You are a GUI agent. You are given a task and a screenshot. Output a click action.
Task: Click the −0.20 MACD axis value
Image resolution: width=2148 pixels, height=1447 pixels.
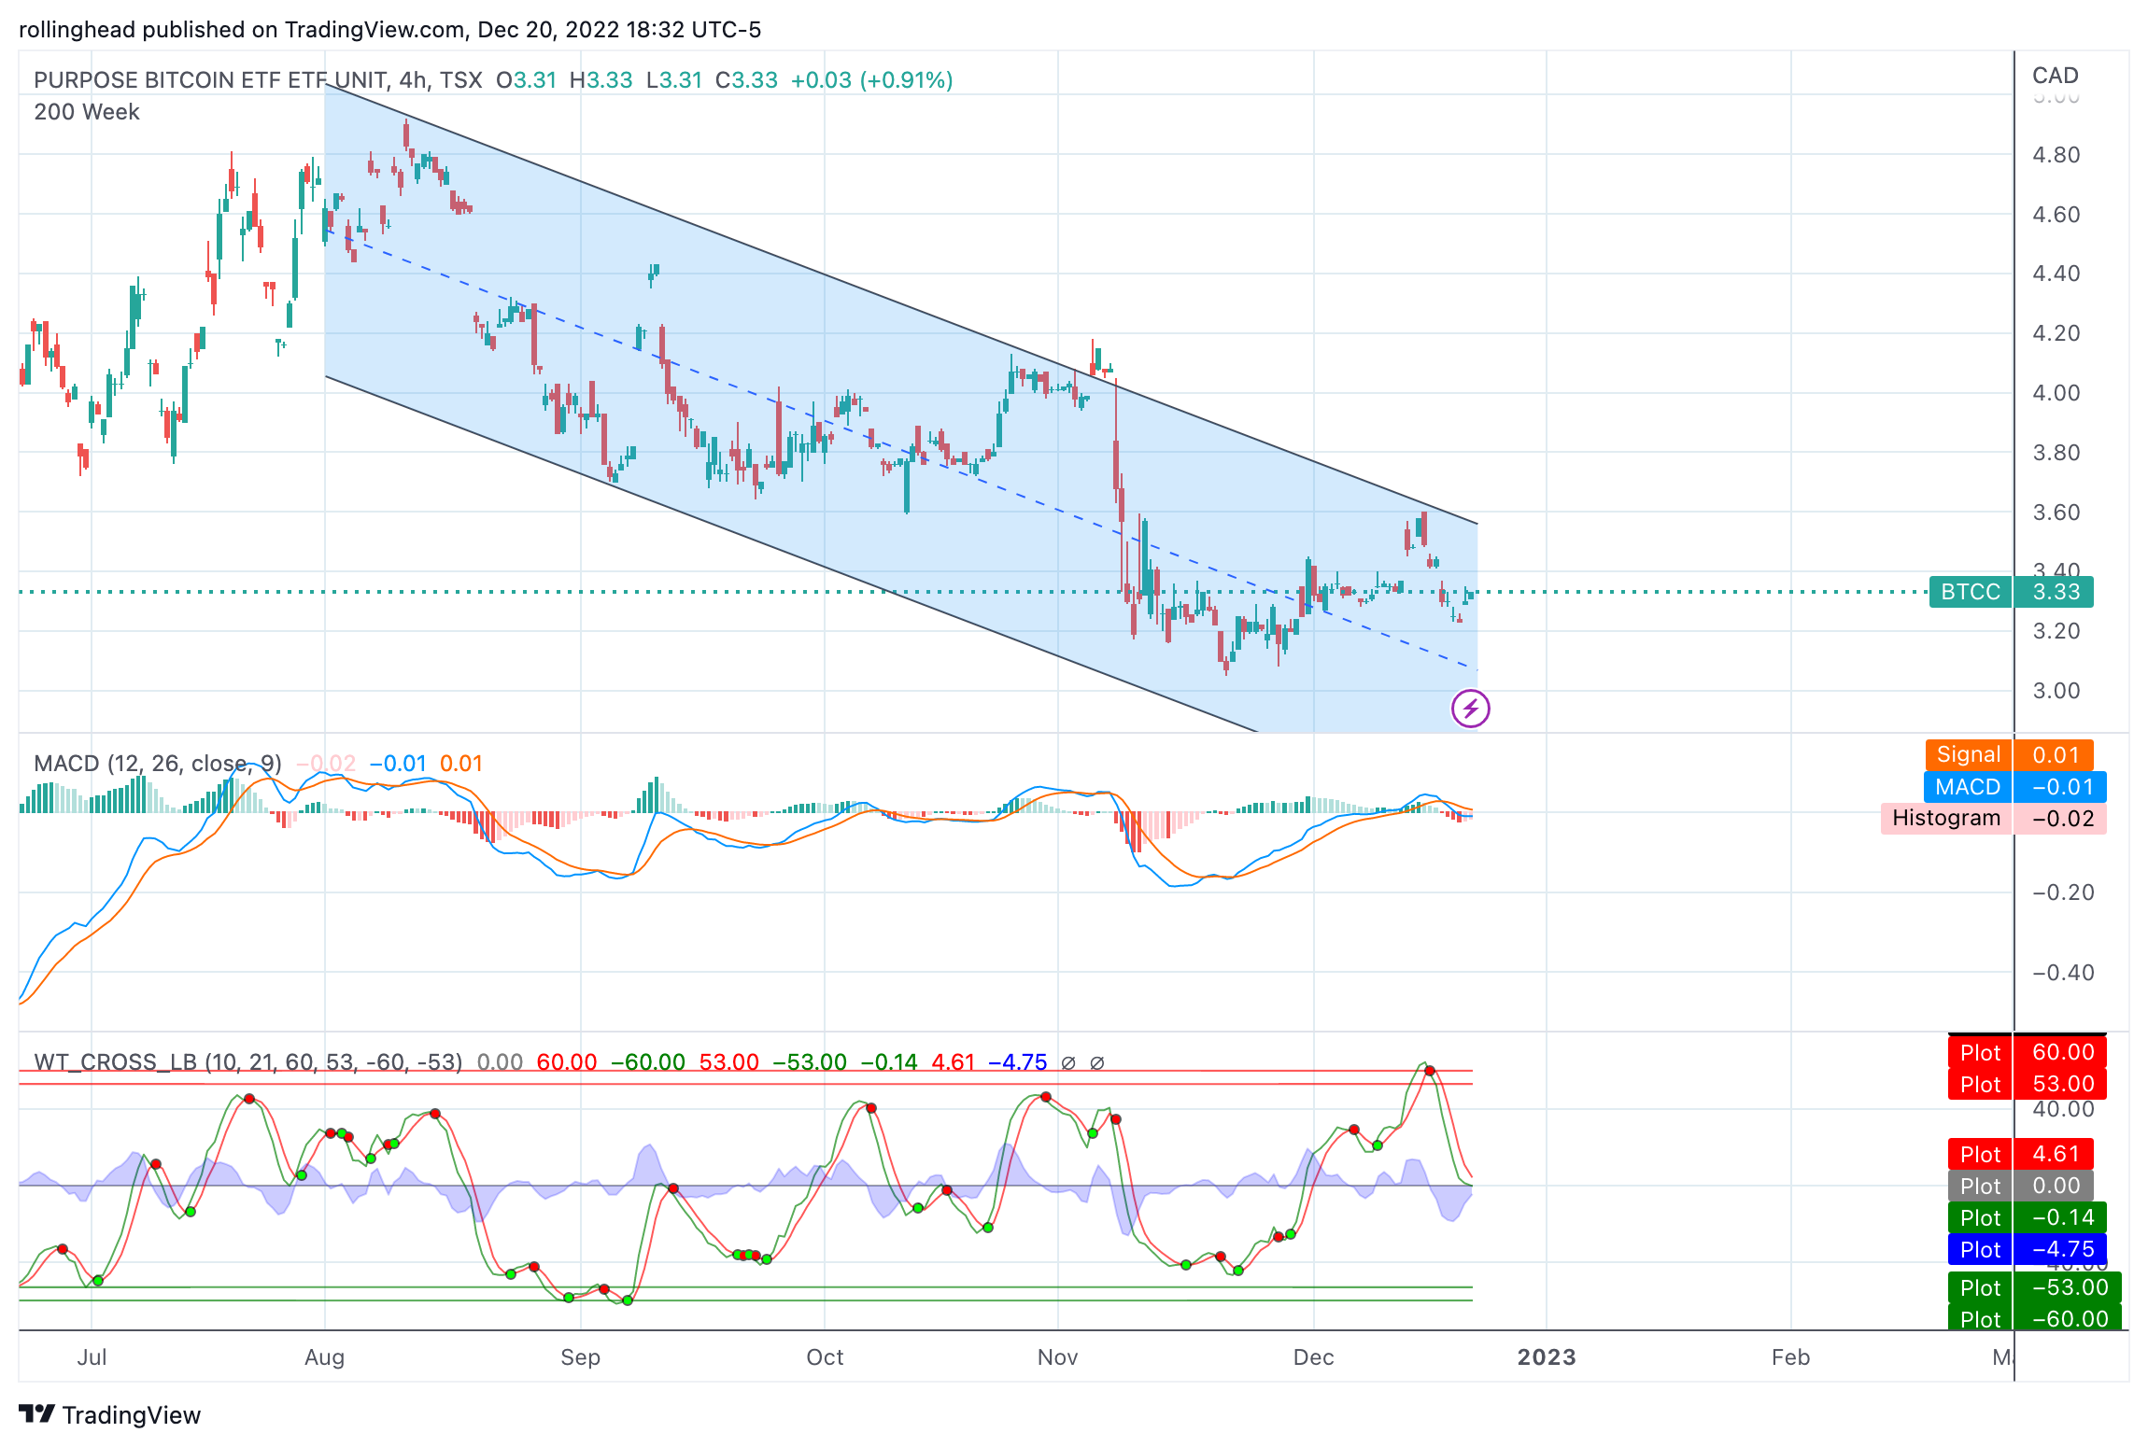tap(2063, 892)
